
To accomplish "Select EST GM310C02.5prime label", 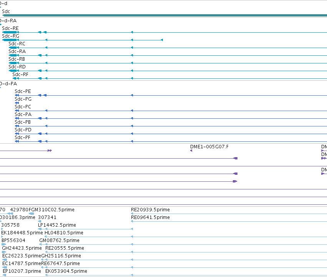I will click(53, 210).
